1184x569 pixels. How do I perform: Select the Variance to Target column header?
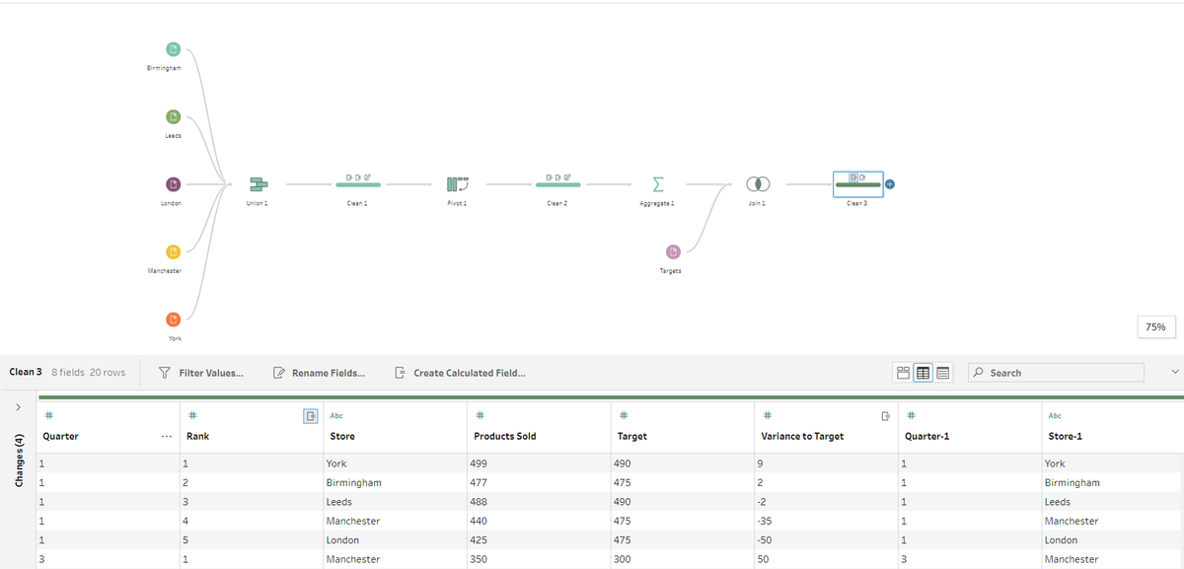(802, 436)
